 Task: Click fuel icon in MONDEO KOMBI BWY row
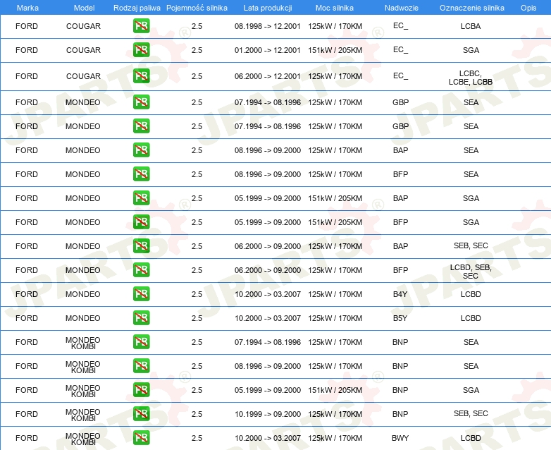[x=141, y=438]
